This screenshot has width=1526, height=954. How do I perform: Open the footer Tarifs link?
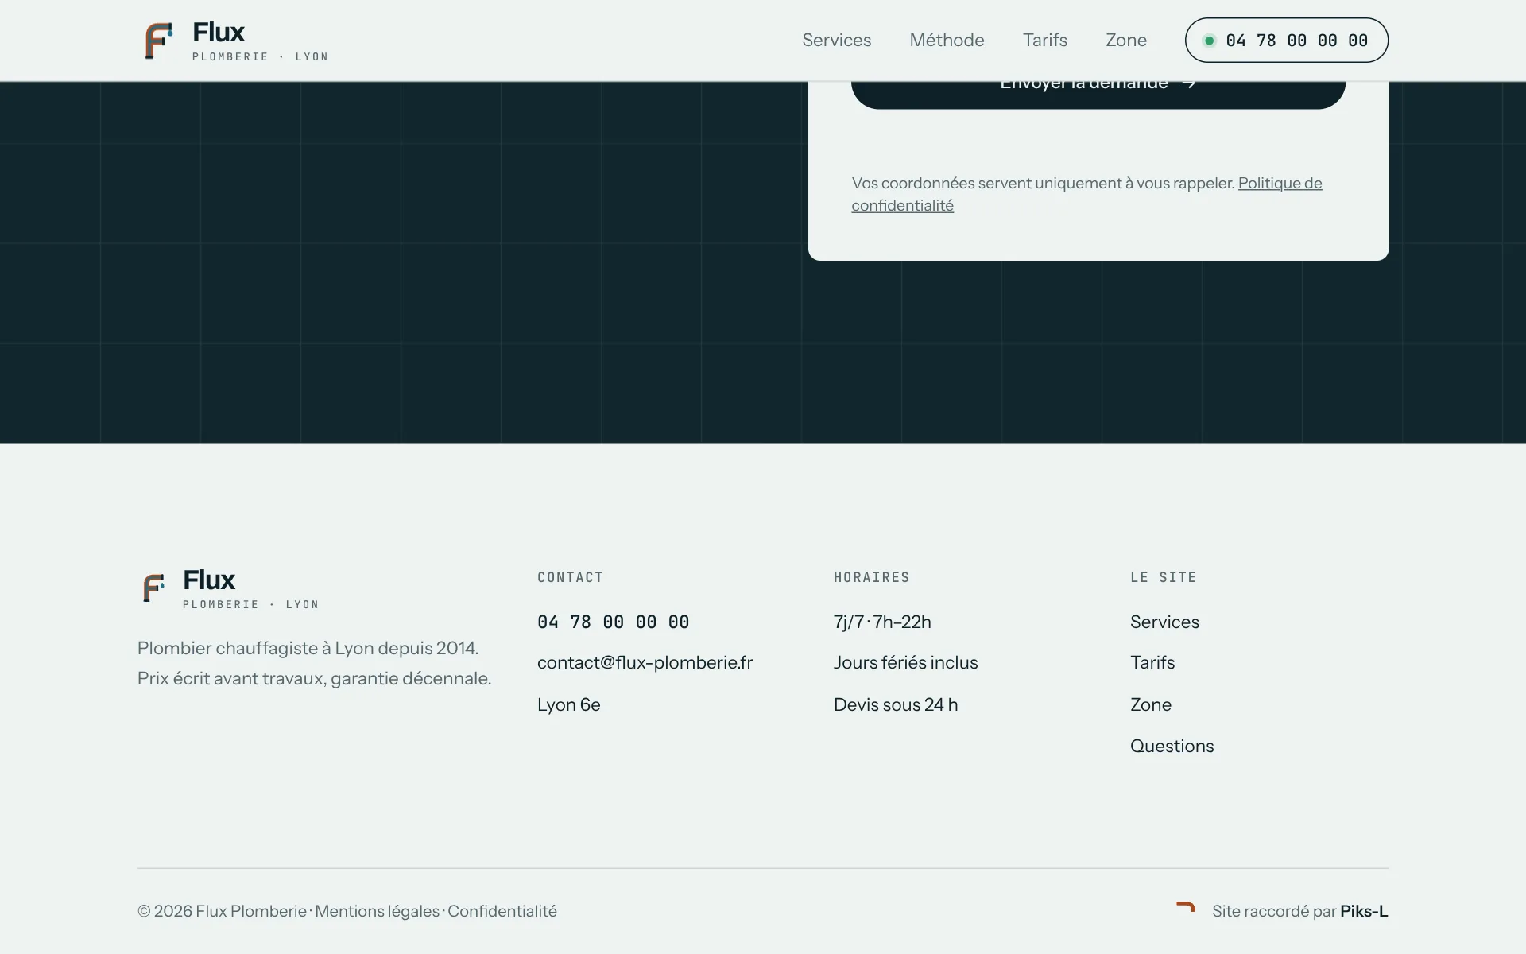coord(1152,662)
